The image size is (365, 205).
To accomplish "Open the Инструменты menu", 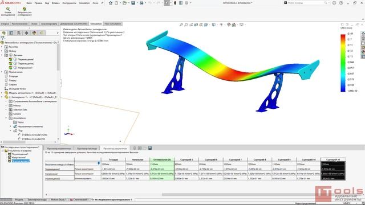I will (x=70, y=3).
